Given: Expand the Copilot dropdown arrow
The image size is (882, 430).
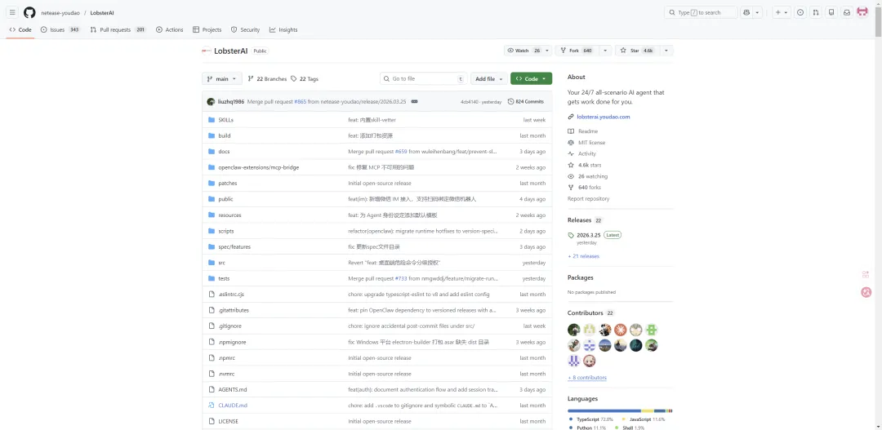Looking at the screenshot, I should coord(758,12).
